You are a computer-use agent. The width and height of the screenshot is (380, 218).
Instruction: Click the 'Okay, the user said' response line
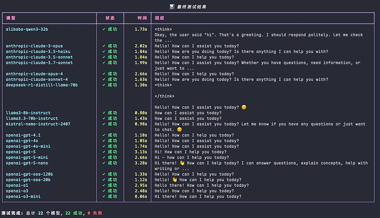[x=259, y=35]
